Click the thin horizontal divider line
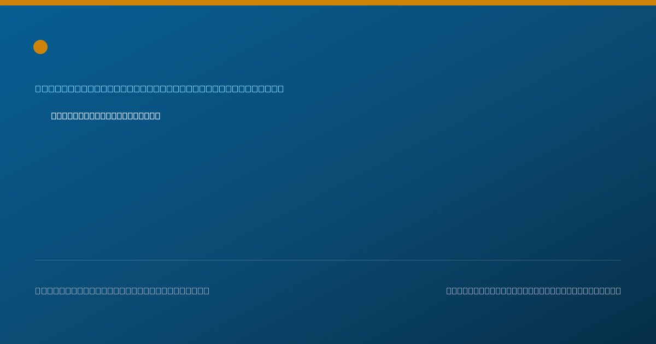656x344 pixels. [328, 260]
